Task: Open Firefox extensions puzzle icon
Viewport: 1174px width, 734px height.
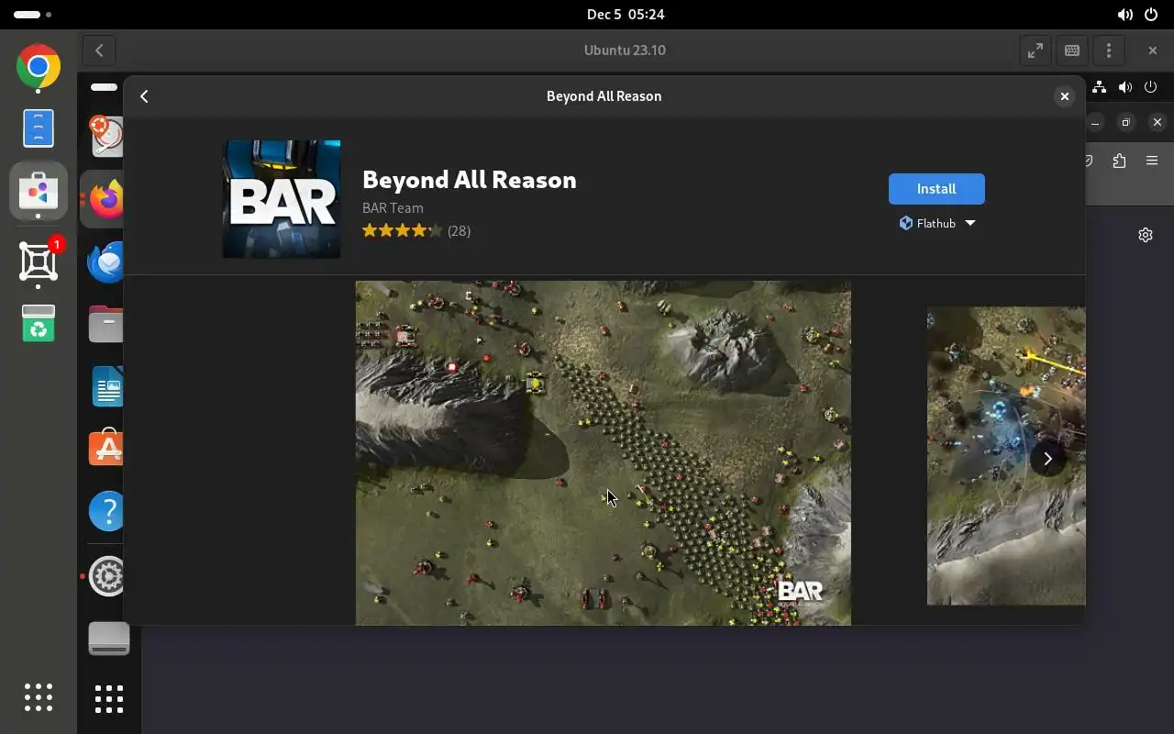Action: (x=1119, y=161)
